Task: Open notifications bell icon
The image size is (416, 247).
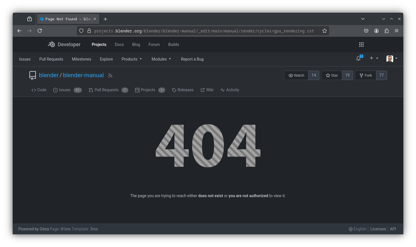Action: (x=358, y=59)
